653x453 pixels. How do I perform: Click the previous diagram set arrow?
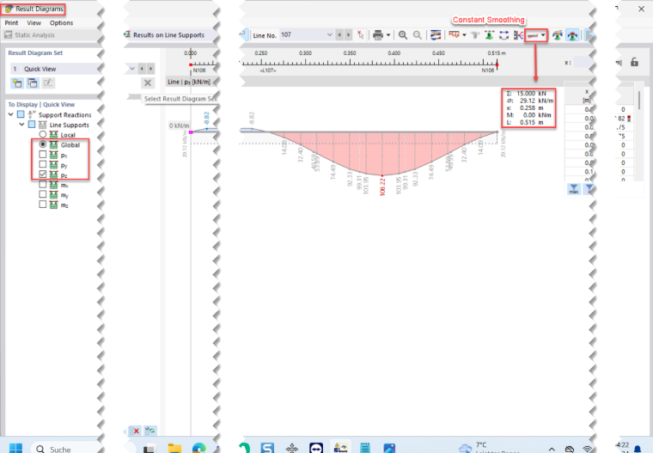142,69
